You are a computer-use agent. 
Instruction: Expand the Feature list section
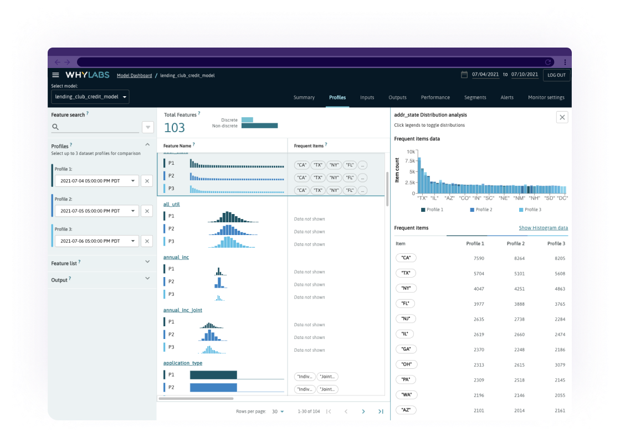[147, 262]
